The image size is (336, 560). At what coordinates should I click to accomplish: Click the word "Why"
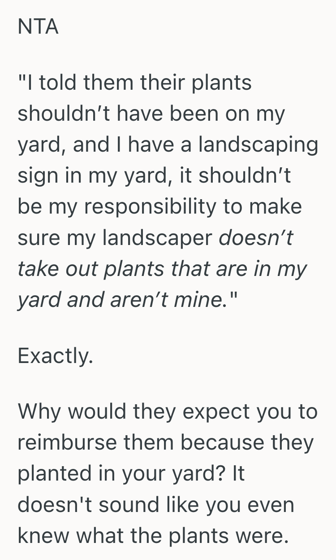(x=39, y=412)
